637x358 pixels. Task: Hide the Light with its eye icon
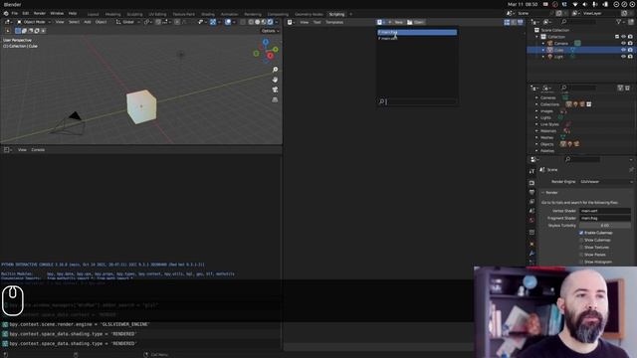[x=623, y=57]
